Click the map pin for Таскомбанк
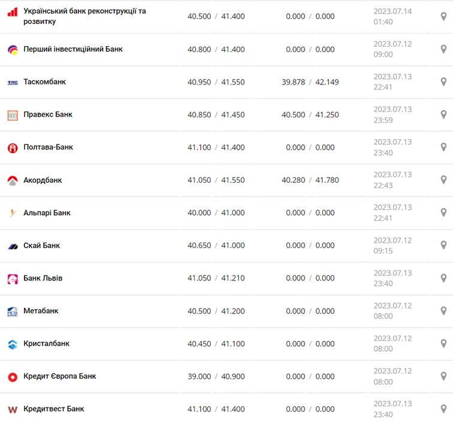 443,82
